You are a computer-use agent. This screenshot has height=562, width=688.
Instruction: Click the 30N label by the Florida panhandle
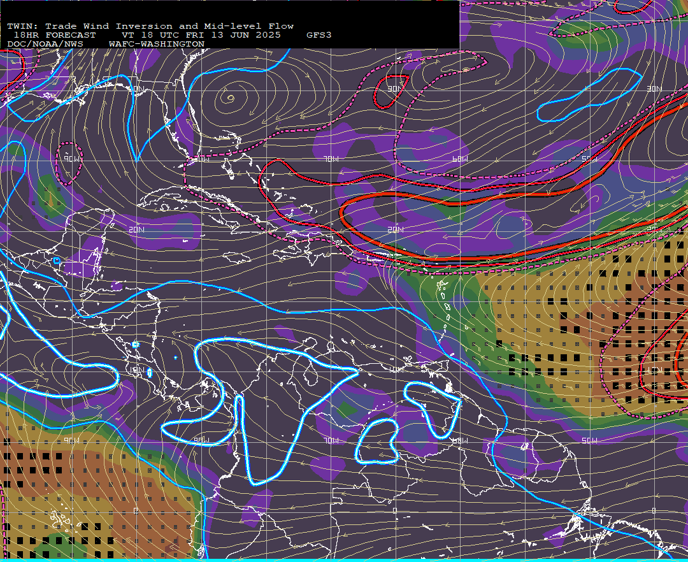(x=137, y=89)
